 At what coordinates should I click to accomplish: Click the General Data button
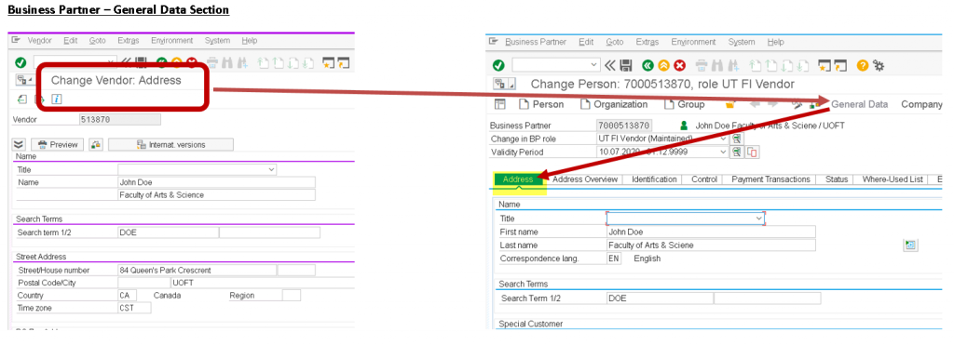coord(859,104)
